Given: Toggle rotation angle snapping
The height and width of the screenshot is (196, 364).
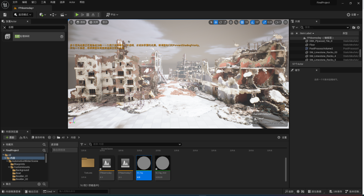Looking at the screenshot, I should point(253,22).
